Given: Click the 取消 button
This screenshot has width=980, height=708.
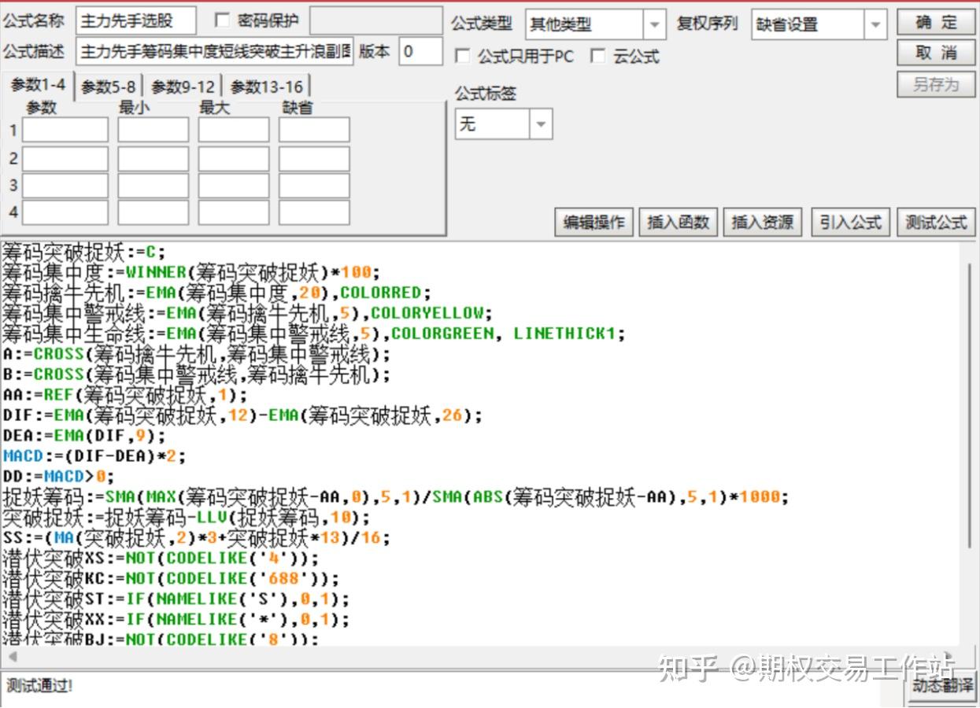Looking at the screenshot, I should click(936, 53).
